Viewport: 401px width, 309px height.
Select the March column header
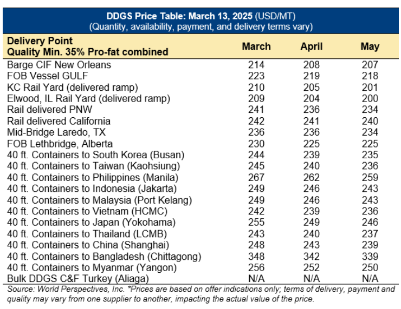256,46
